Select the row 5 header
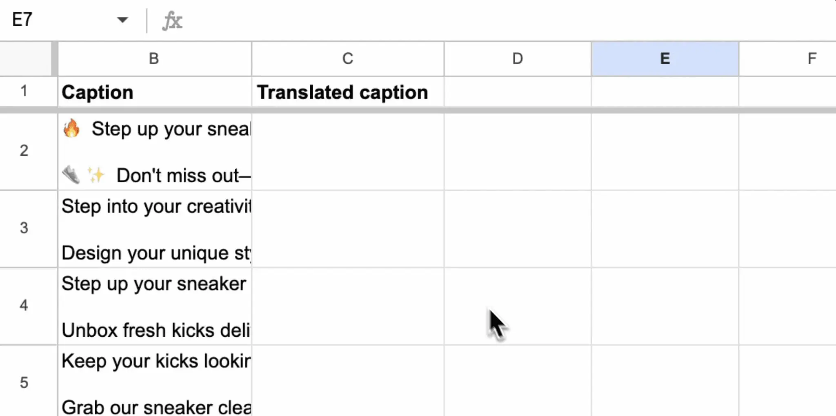This screenshot has width=836, height=416. (24, 382)
